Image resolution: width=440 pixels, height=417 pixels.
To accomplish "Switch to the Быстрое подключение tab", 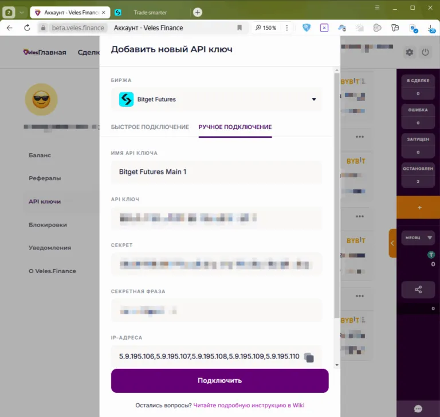I will (x=150, y=127).
